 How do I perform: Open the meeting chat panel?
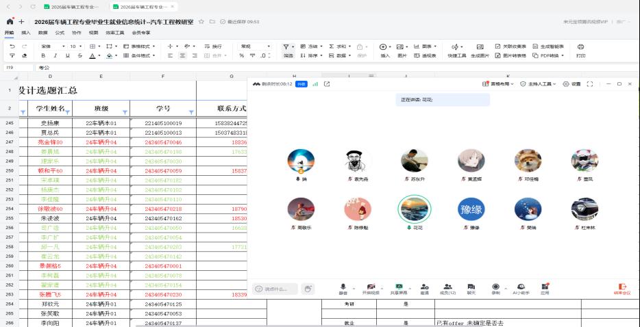point(471,287)
